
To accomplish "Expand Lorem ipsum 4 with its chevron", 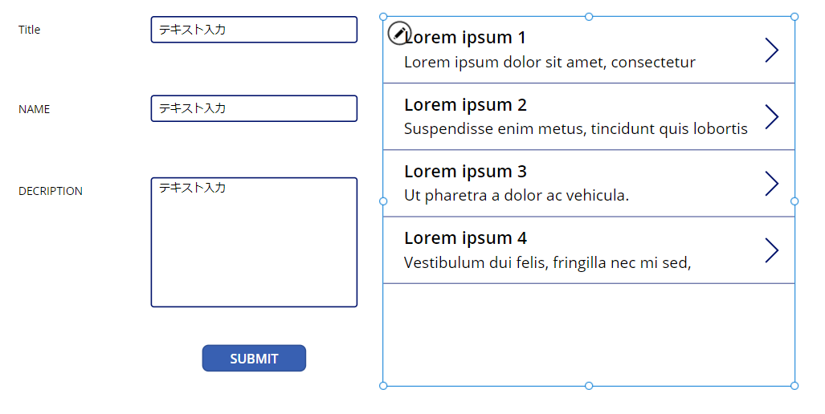I will (x=771, y=250).
